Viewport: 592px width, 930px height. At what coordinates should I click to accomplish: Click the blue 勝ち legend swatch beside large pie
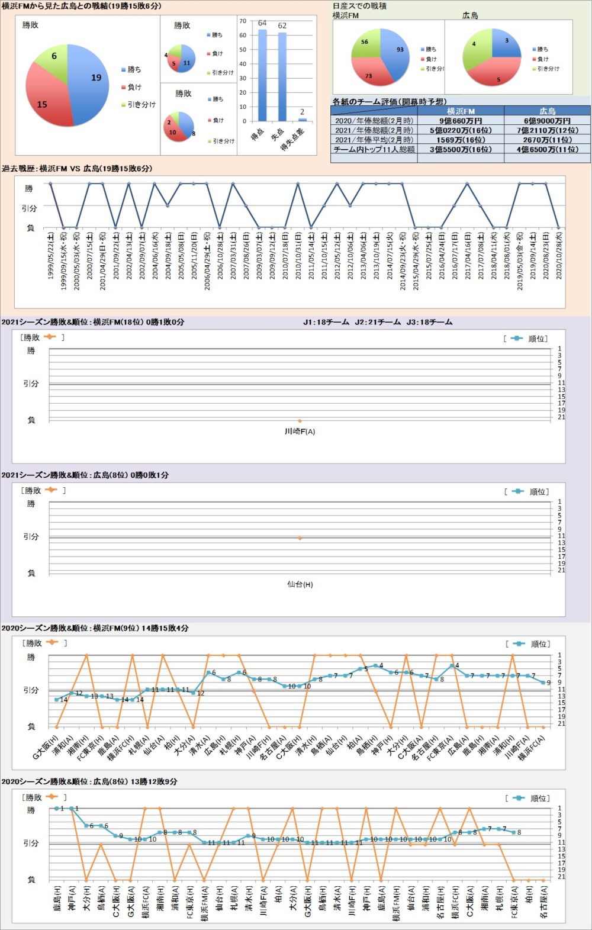[123, 70]
